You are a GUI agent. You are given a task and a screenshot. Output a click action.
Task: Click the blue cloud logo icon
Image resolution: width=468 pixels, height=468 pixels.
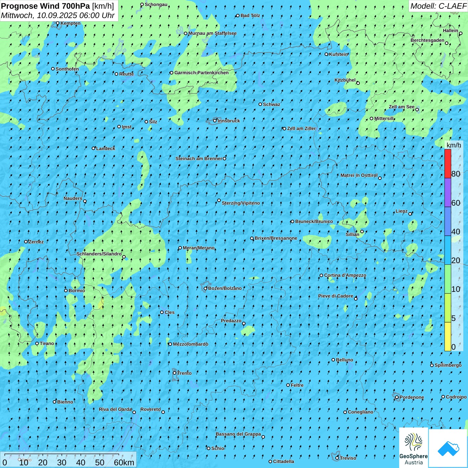click(448, 448)
